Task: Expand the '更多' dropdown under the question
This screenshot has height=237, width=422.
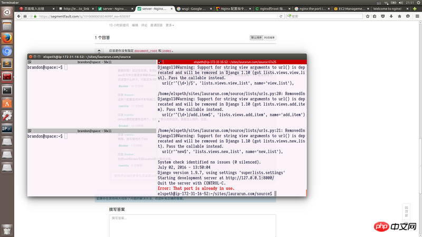Action: tap(169, 25)
